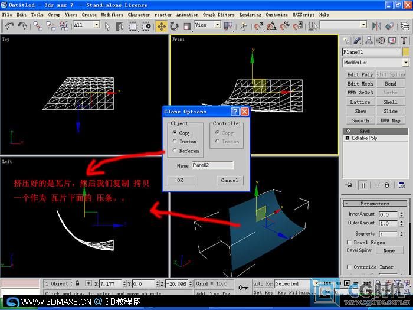Open the Customize menu
Viewport: 413px width, 310px height.
coord(277,15)
